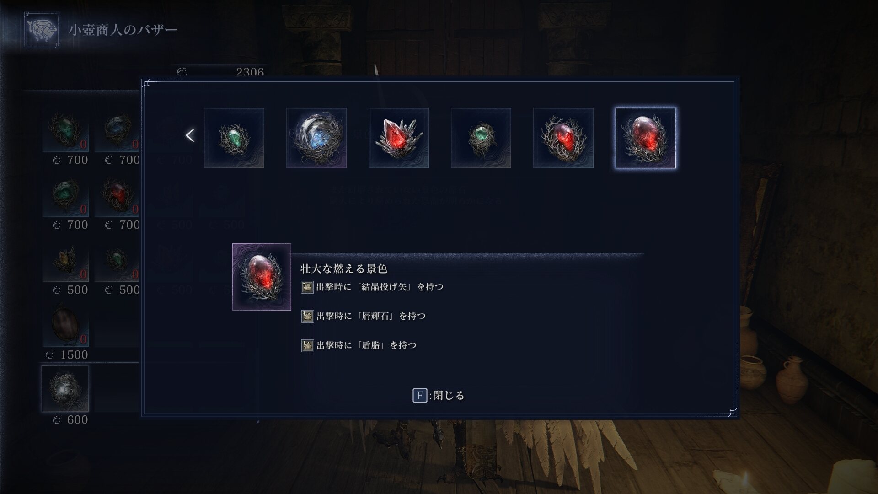
Task: Select the first green relic in the carousel
Action: (234, 138)
